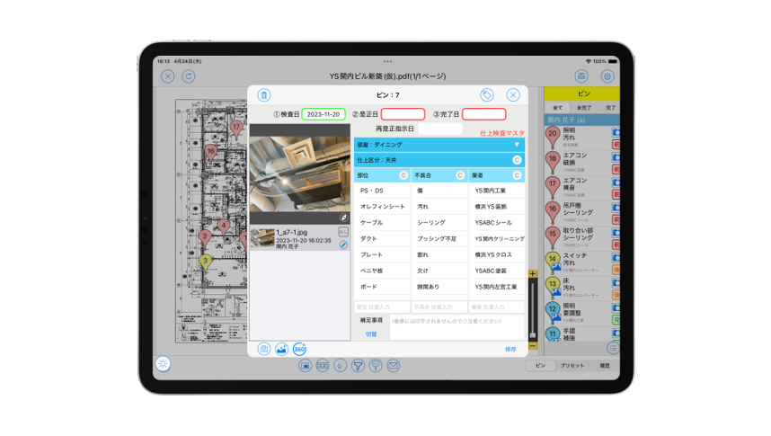Clear the 部位 column with its C icon
The image size is (771, 436).
403,175
